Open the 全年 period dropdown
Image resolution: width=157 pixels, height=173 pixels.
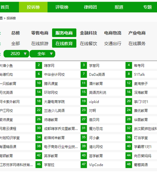42,54
